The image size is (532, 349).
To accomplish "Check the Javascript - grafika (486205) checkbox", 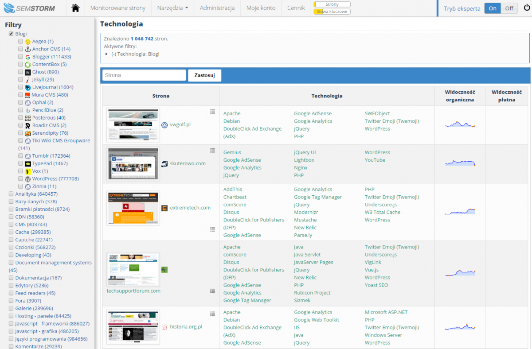I will point(11,331).
